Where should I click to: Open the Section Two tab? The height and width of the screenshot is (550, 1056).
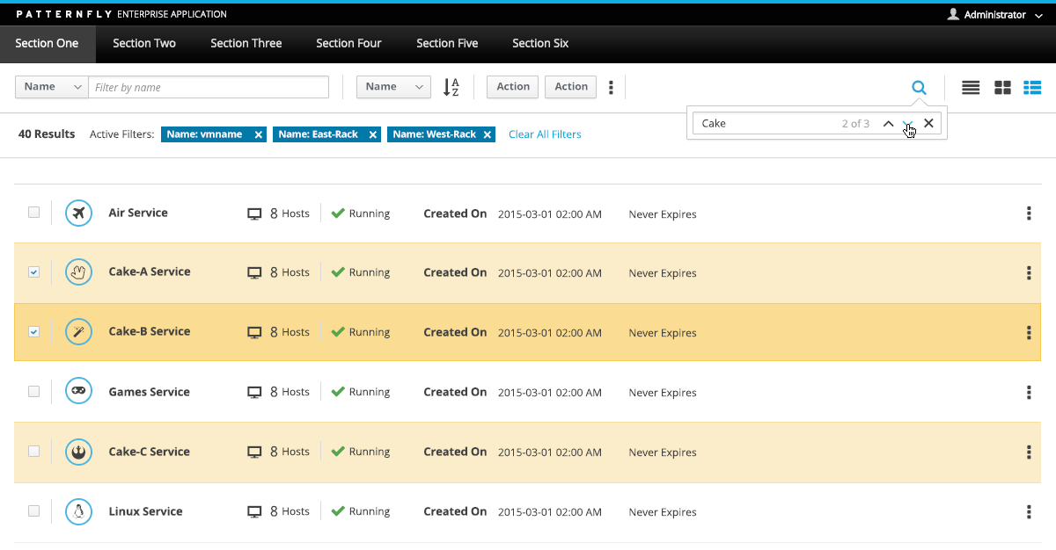pyautogui.click(x=144, y=43)
